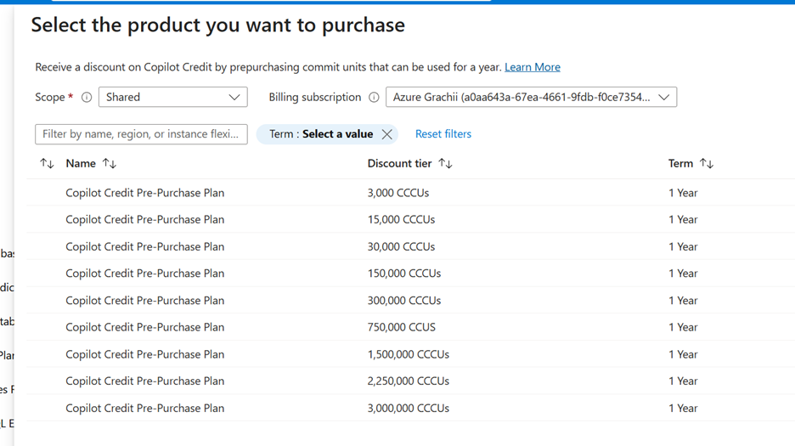The height and width of the screenshot is (446, 795).
Task: Remove the Term filter with the X icon
Action: pyautogui.click(x=386, y=134)
